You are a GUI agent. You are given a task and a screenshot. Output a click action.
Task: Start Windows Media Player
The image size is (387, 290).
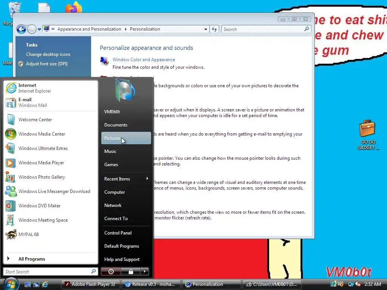point(50,163)
